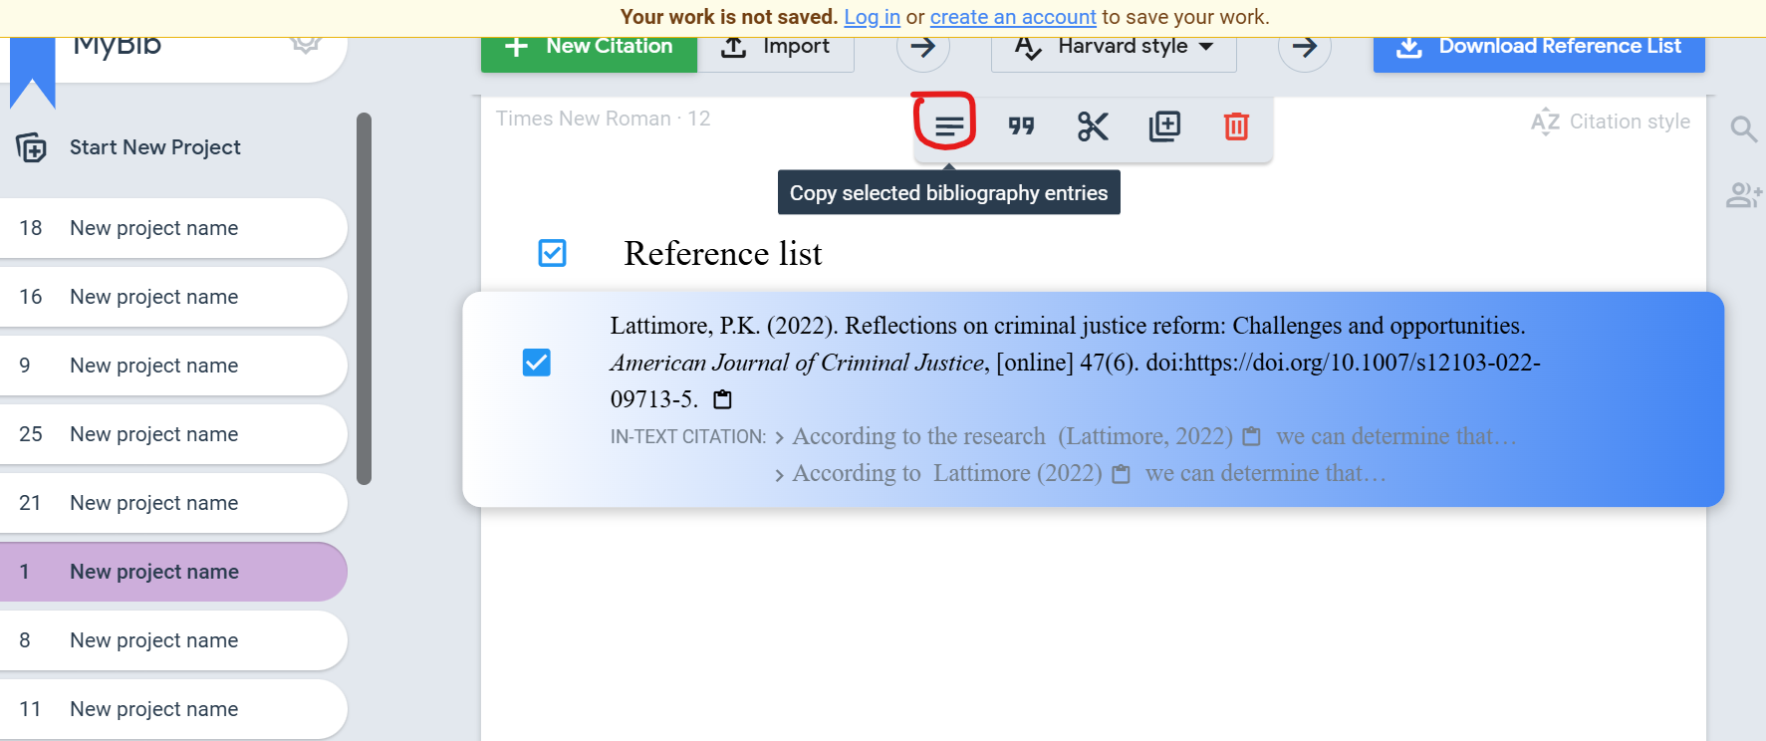Open the AZ Citation style sort option

click(1611, 122)
